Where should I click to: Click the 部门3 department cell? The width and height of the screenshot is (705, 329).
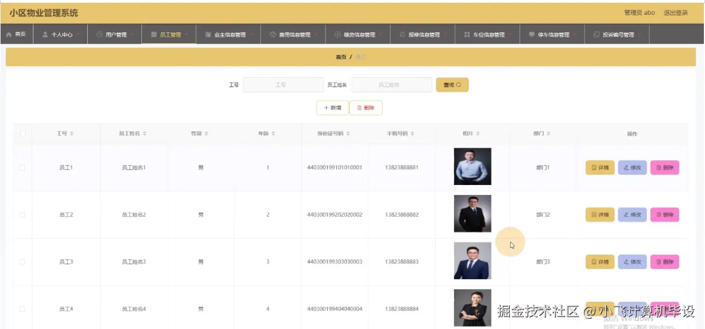543,262
